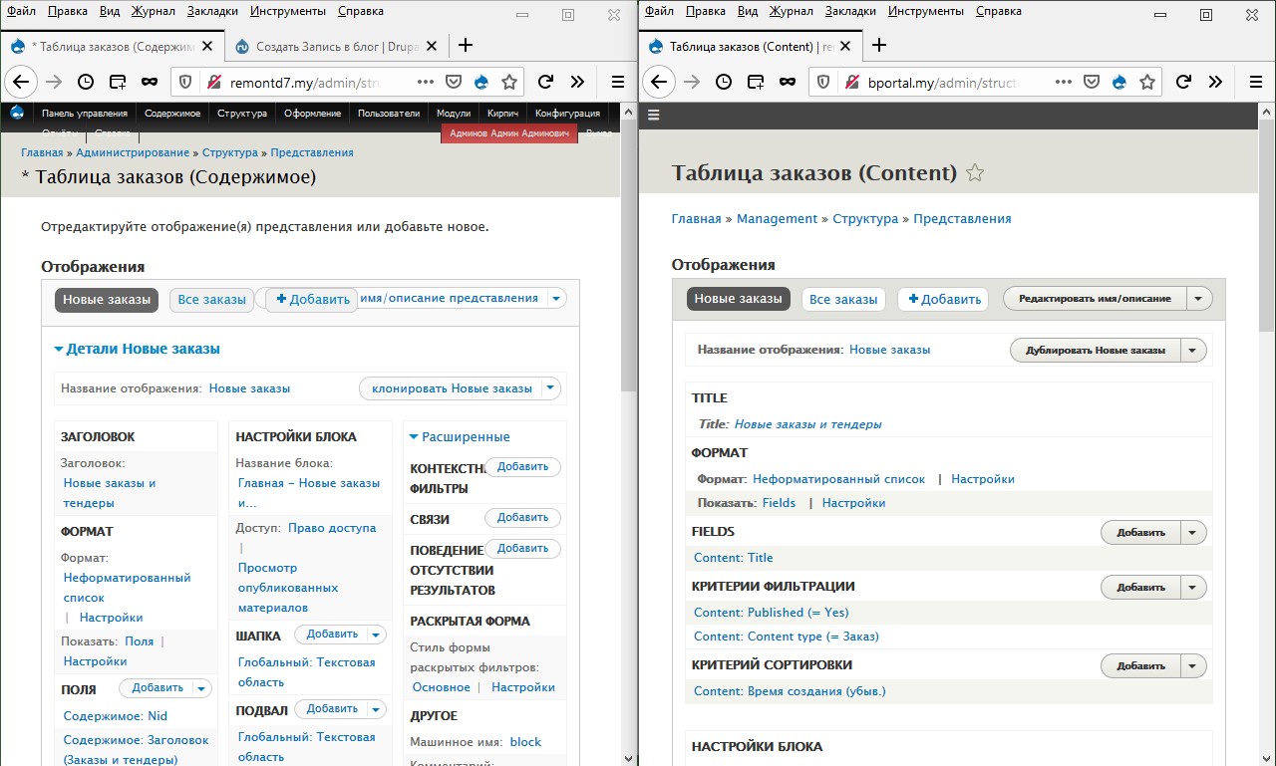Open history clock icon in the bportal.my window
1276x766 pixels.
(x=724, y=82)
